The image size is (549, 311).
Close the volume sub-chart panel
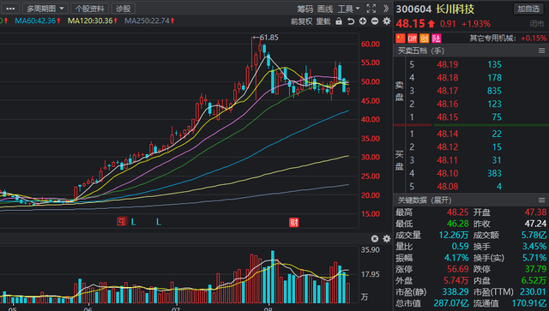pyautogui.click(x=375, y=238)
